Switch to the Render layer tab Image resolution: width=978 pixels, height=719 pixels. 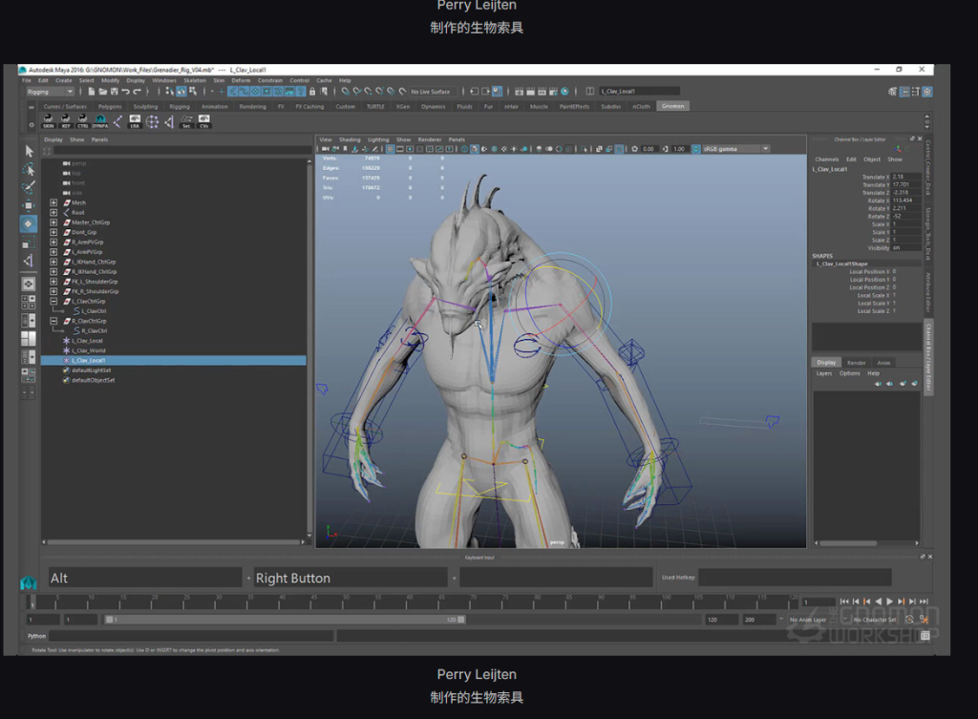(857, 363)
